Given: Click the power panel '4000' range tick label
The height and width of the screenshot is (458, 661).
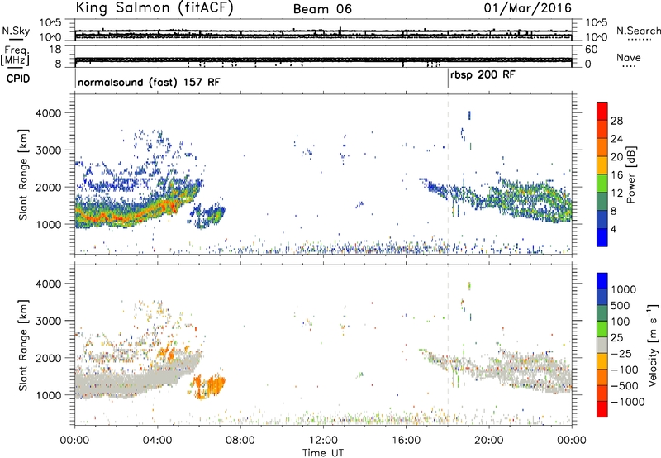Looking at the screenshot, I should pyautogui.click(x=48, y=113).
